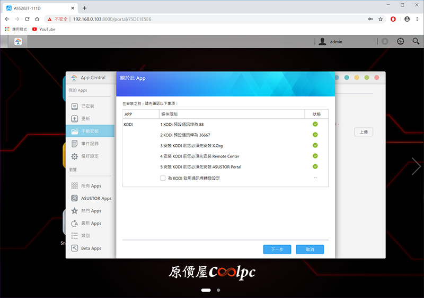Click the status check for Remote Center
This screenshot has width=424, height=298.
pyautogui.click(x=315, y=156)
